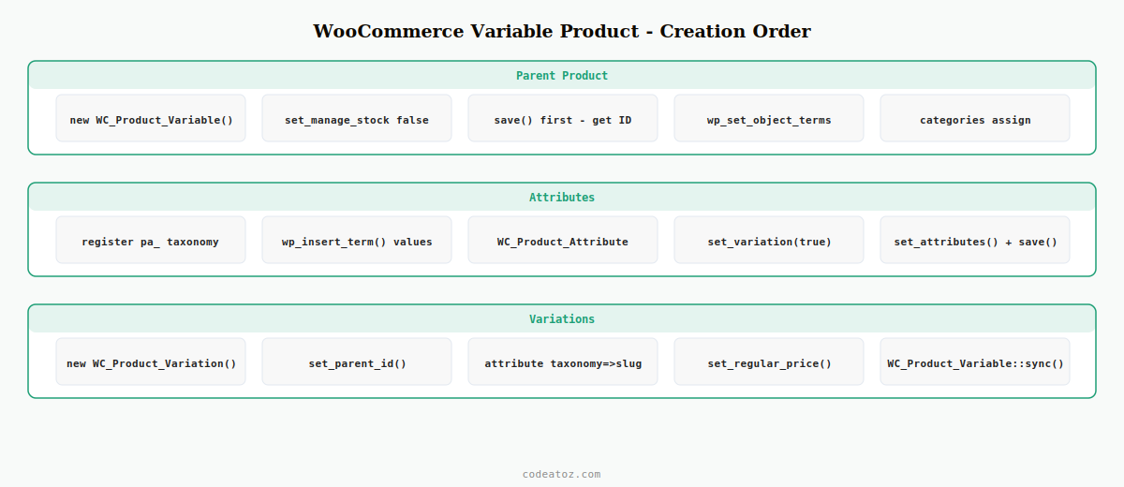Click the 'set_variation(true)' box
Image resolution: width=1124 pixels, height=487 pixels.
pyautogui.click(x=769, y=240)
